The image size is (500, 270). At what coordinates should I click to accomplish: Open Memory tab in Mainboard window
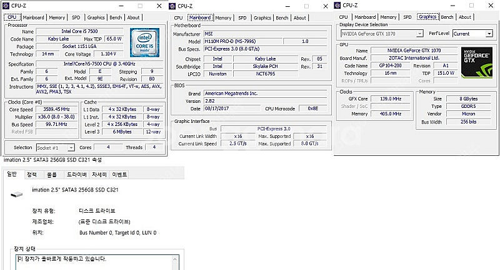pos(223,18)
